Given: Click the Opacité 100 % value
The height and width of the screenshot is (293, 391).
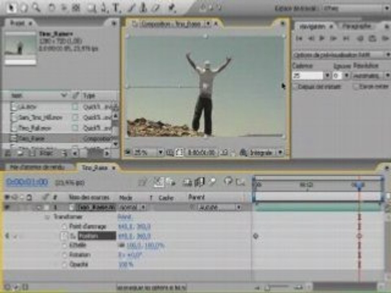Looking at the screenshot, I should pyautogui.click(x=126, y=265).
